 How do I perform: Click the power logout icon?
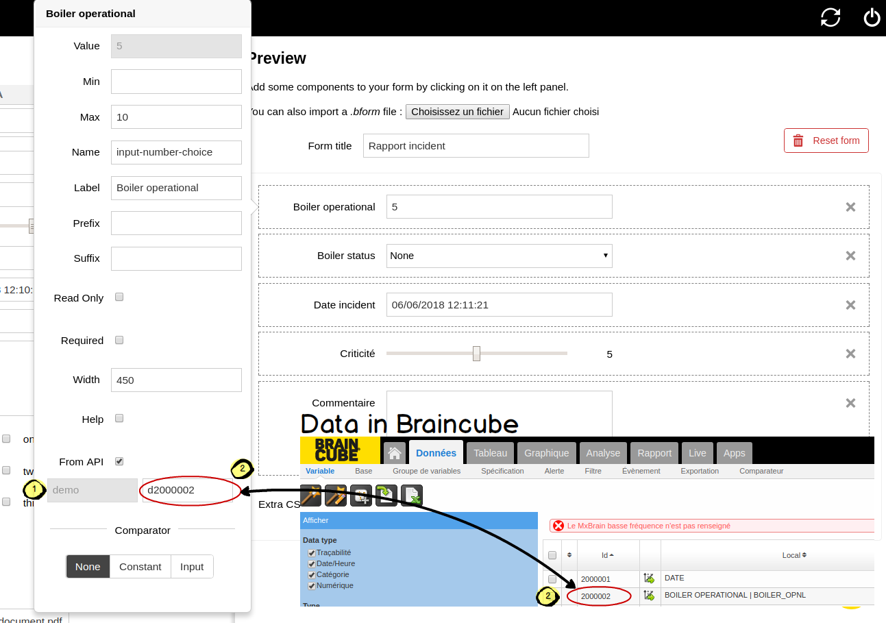(872, 18)
